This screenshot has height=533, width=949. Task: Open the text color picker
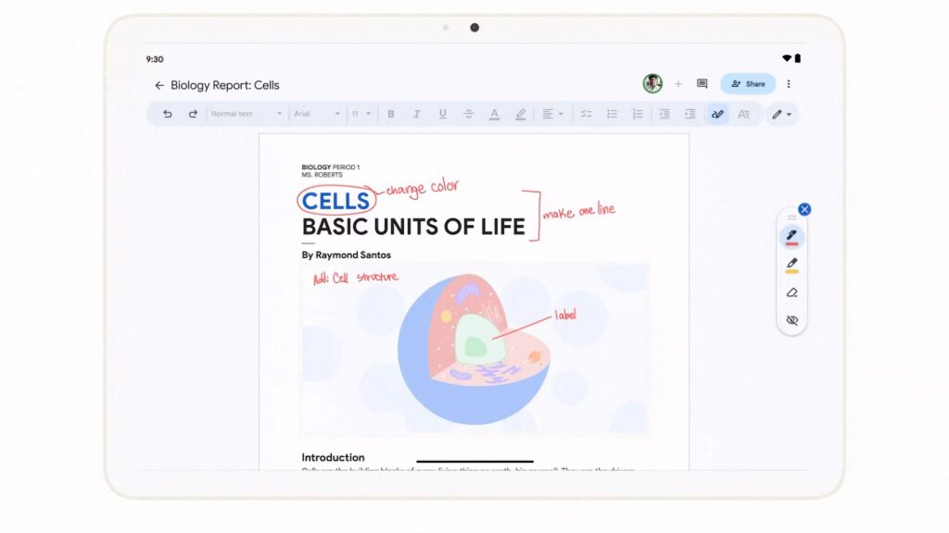point(495,114)
